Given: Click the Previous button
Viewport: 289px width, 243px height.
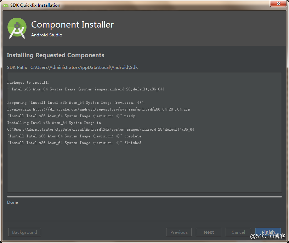Looking at the screenshot, I should click(x=179, y=232).
